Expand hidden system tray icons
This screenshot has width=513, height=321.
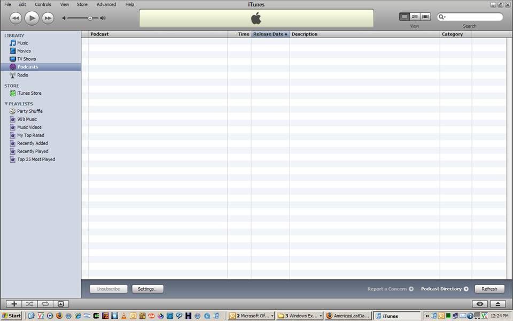point(427,316)
